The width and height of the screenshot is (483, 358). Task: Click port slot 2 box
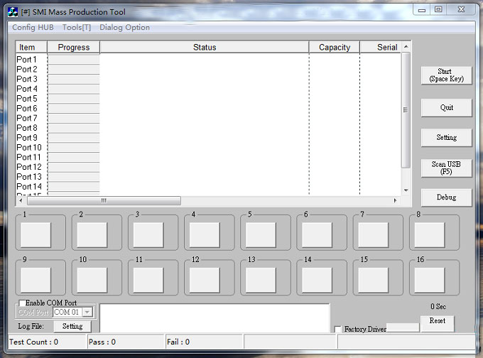pos(92,235)
